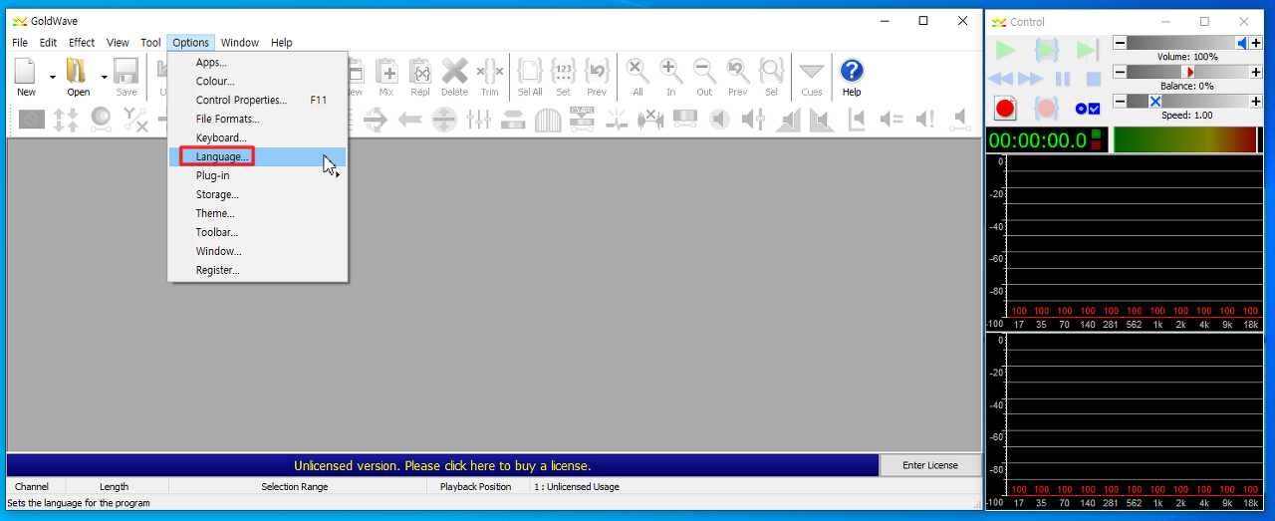Click the Delete X toolbar icon

coord(454,72)
